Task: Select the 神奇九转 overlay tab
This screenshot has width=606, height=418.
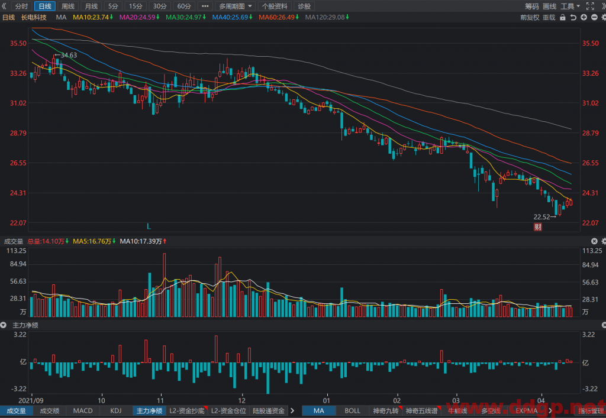Action: (x=386, y=411)
